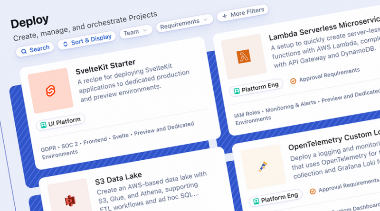
Task: Click the magnifier icon in Search
Action: click(23, 50)
